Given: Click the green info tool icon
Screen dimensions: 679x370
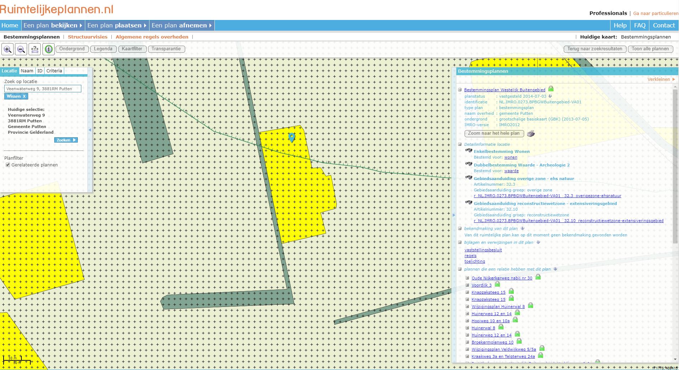Looking at the screenshot, I should pyautogui.click(x=48, y=49).
